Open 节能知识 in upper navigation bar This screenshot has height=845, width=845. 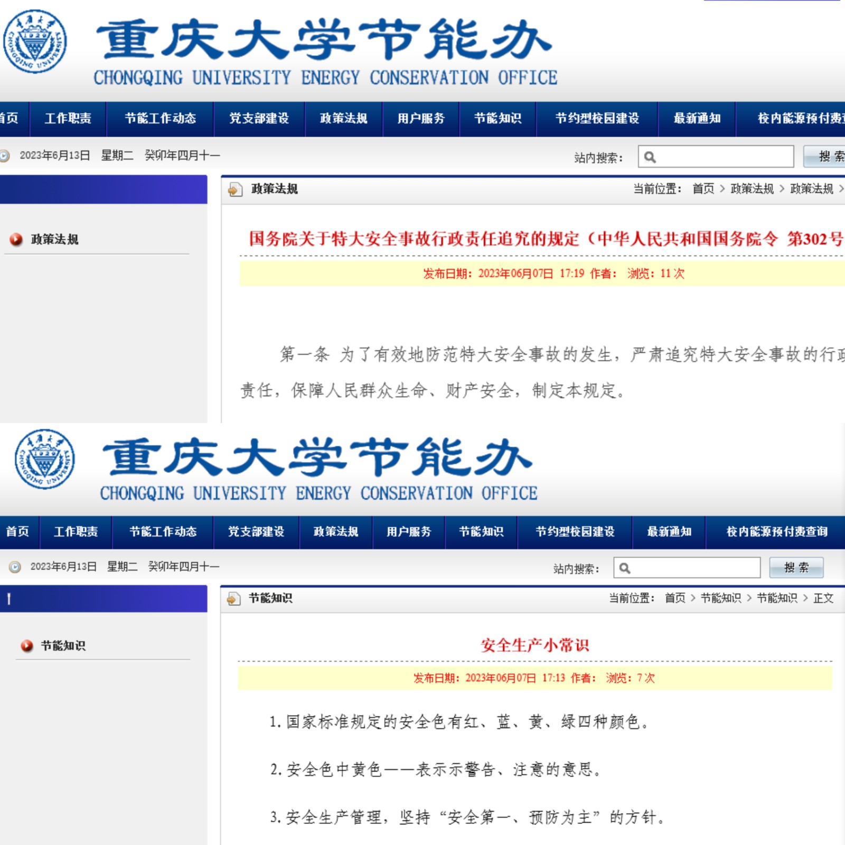[x=497, y=118]
